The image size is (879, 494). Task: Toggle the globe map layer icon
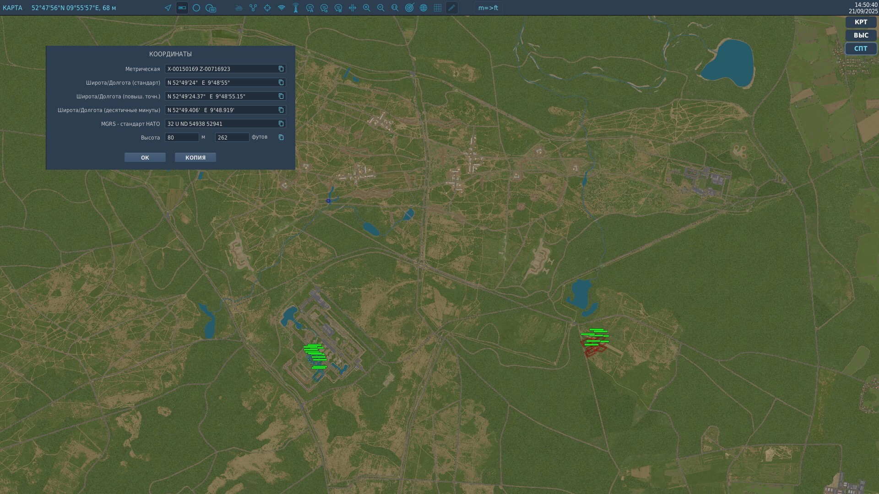coord(423,8)
